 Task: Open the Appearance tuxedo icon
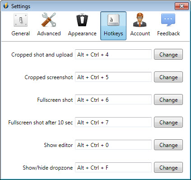click(82, 20)
